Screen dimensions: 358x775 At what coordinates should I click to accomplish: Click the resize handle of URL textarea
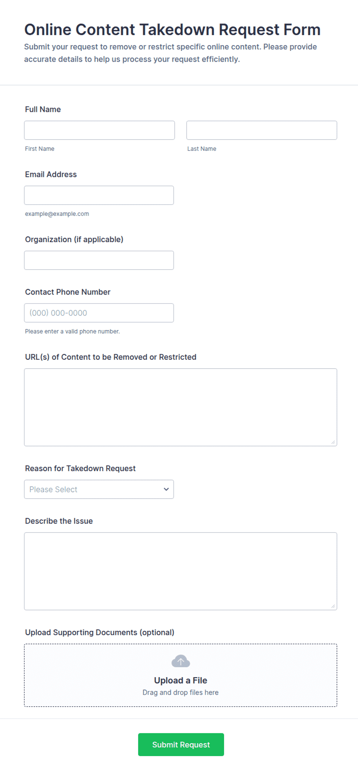tap(333, 442)
